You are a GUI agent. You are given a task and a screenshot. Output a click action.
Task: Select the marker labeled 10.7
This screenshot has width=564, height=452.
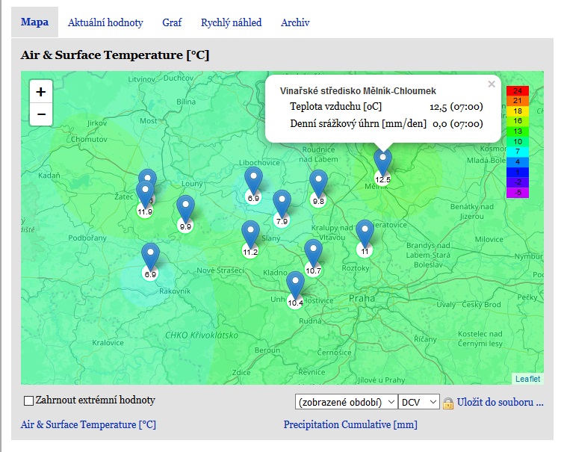coord(313,253)
